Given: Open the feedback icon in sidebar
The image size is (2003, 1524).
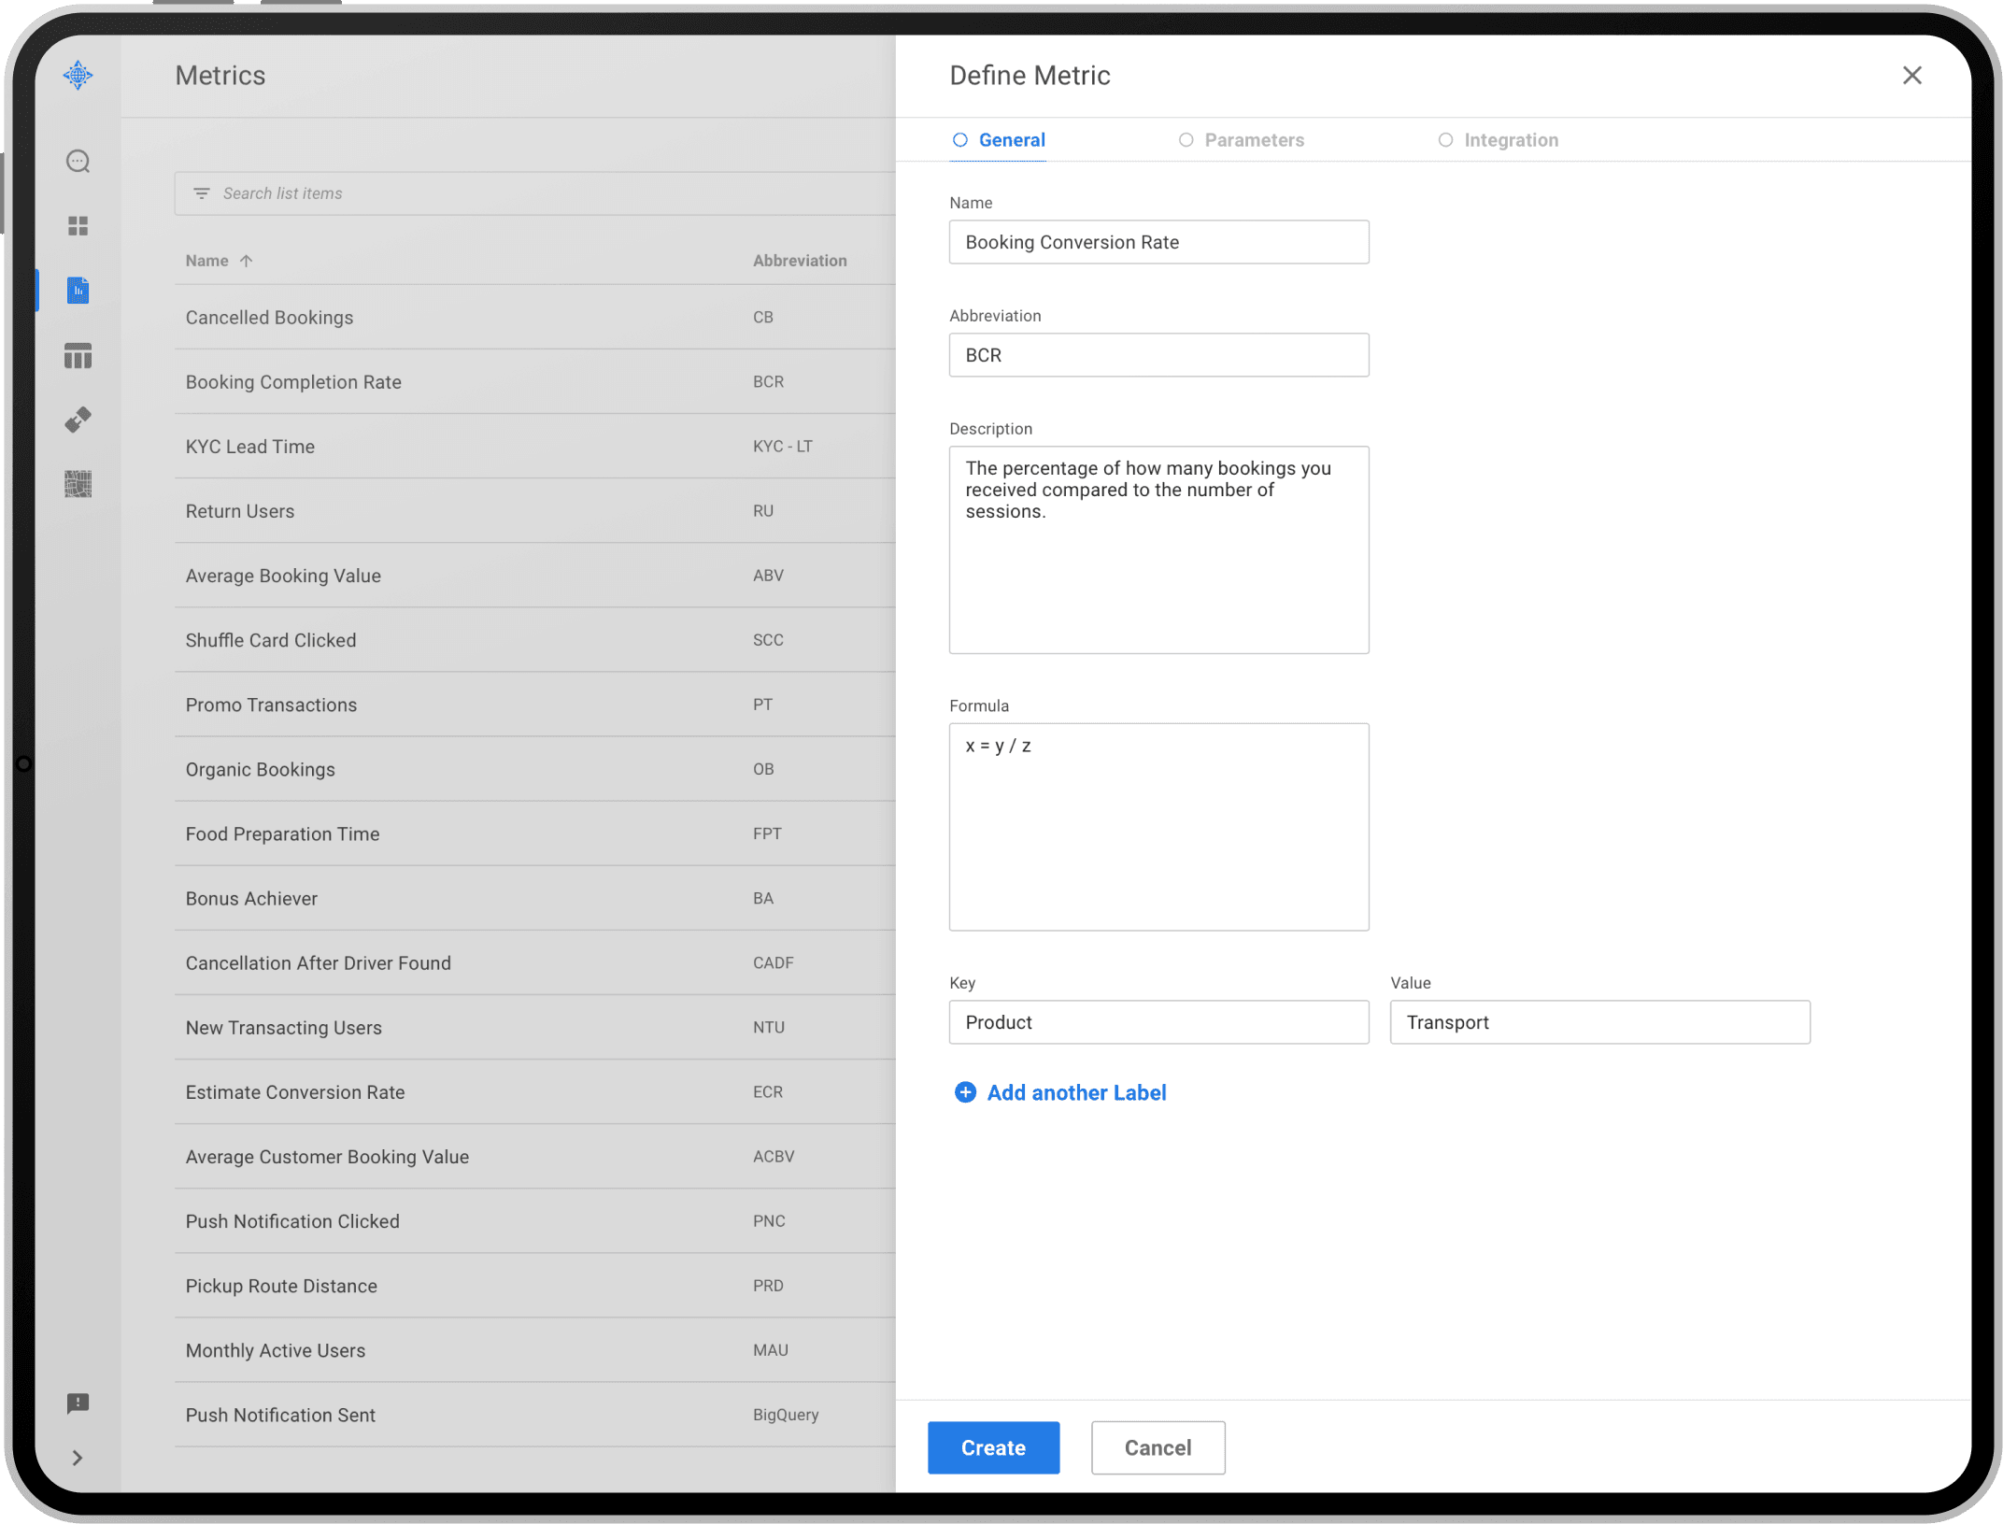Looking at the screenshot, I should pos(78,1403).
